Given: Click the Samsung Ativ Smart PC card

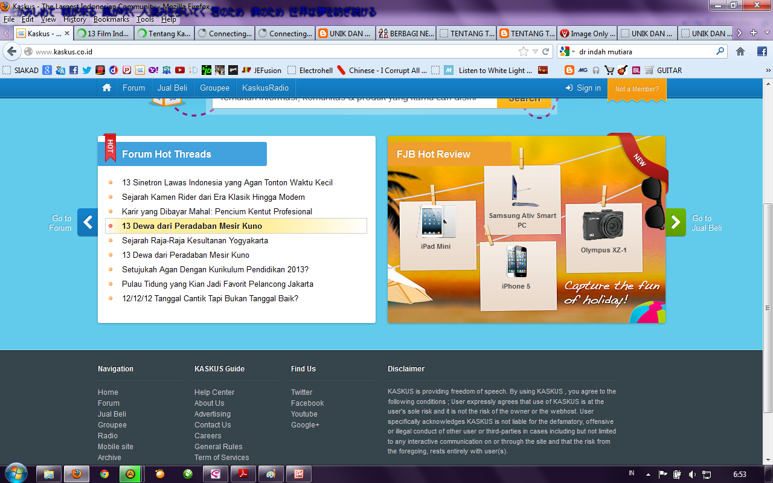Looking at the screenshot, I should 522,200.
